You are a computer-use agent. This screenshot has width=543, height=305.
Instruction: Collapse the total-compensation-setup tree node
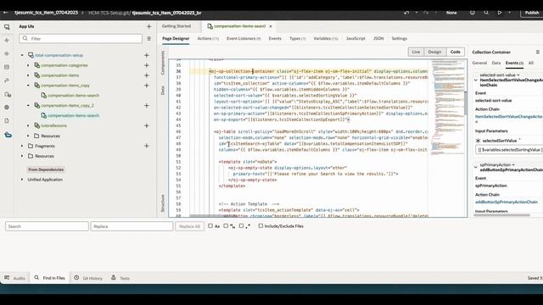click(22, 55)
